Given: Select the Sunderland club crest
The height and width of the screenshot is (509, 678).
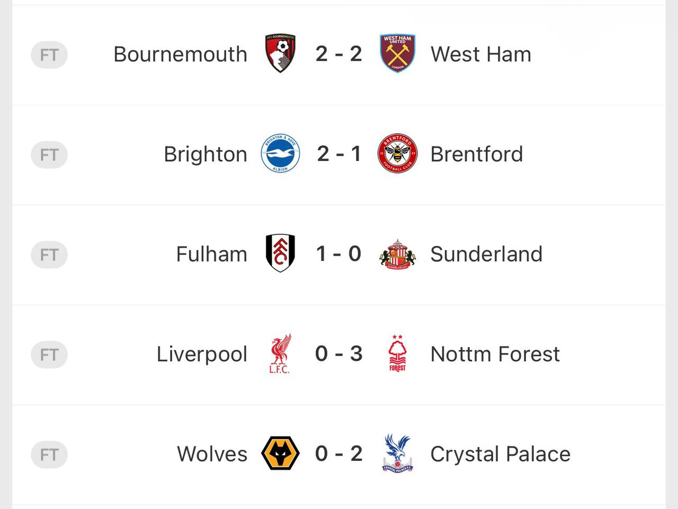Looking at the screenshot, I should coord(397,254).
